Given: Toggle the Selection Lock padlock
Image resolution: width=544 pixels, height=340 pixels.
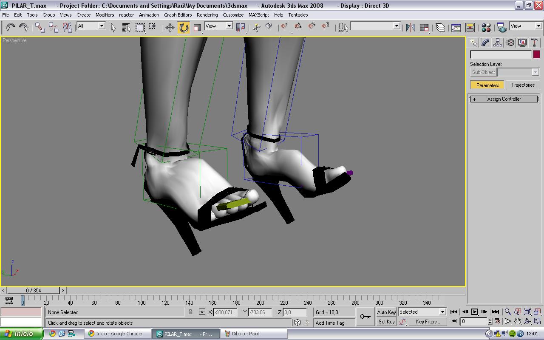Looking at the screenshot, I should [190, 312].
